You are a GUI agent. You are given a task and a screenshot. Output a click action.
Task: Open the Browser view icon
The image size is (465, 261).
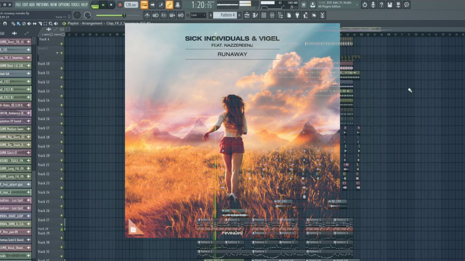tap(280, 15)
